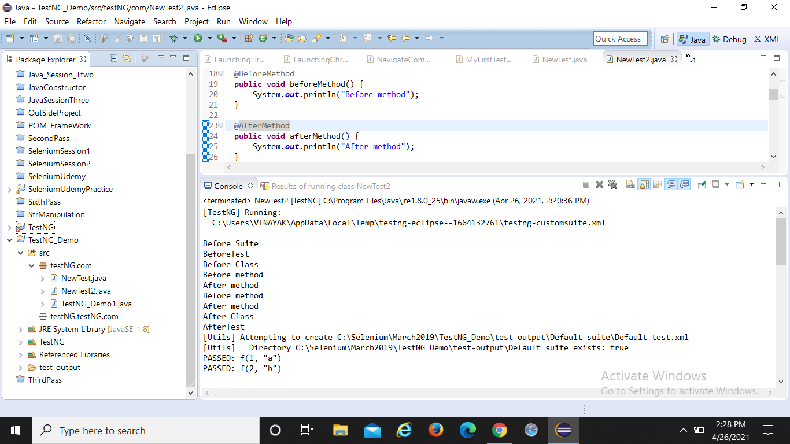The width and height of the screenshot is (790, 444).
Task: Click the Clear Console icon
Action: 630,185
